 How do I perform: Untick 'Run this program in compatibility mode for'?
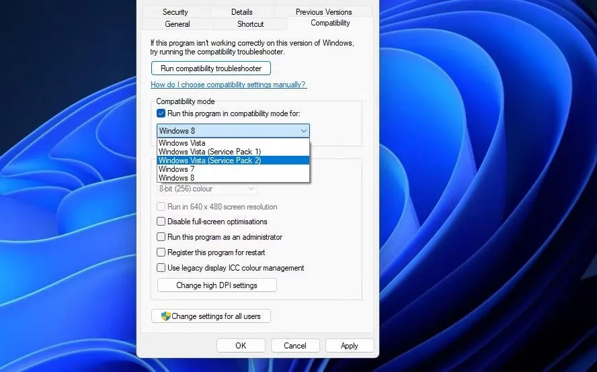coord(161,113)
